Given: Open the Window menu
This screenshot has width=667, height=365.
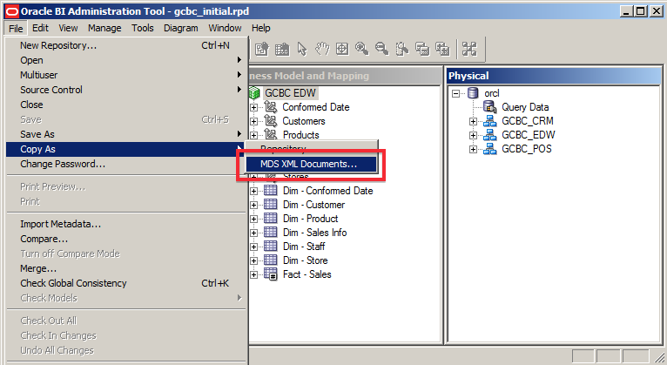Looking at the screenshot, I should coord(225,28).
